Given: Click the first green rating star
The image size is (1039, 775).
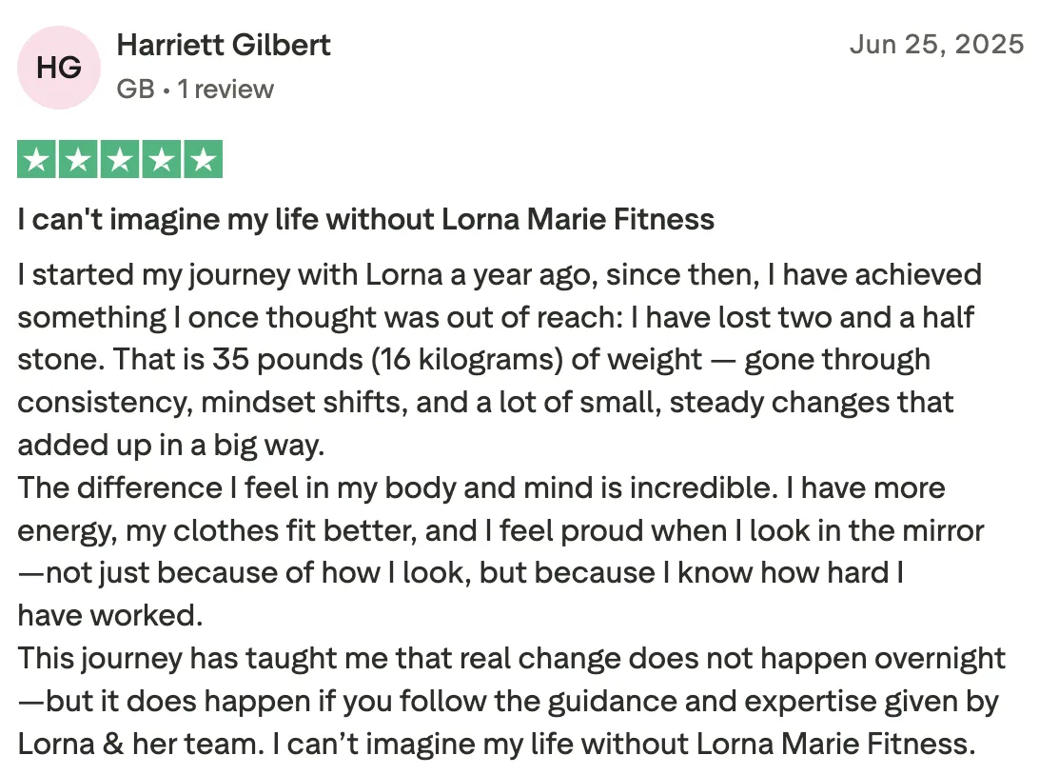Looking at the screenshot, I should 36,159.
